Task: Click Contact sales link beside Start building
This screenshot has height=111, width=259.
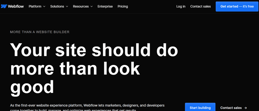Action: coord(231,108)
